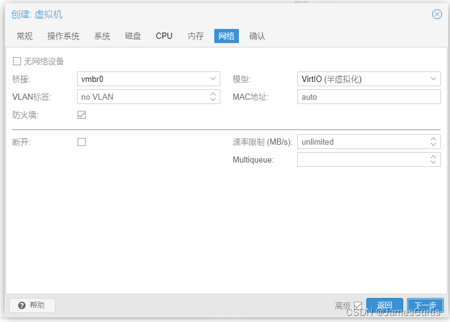Click the 帮助 help button
The height and width of the screenshot is (322, 450).
click(x=32, y=305)
